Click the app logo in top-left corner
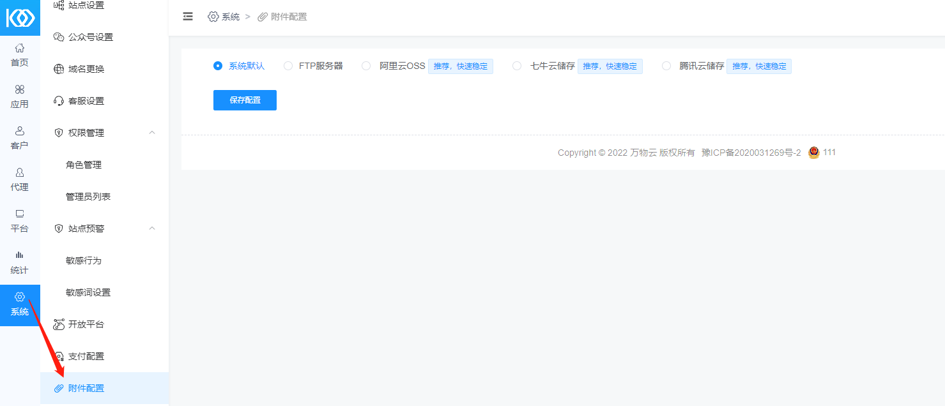Viewport: 945px width, 406px height. [20, 17]
